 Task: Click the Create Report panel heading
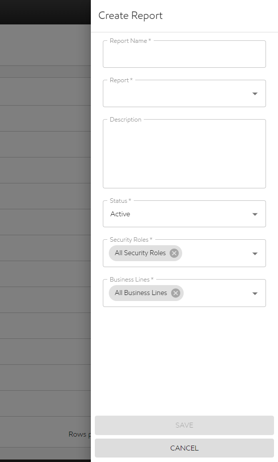[130, 15]
